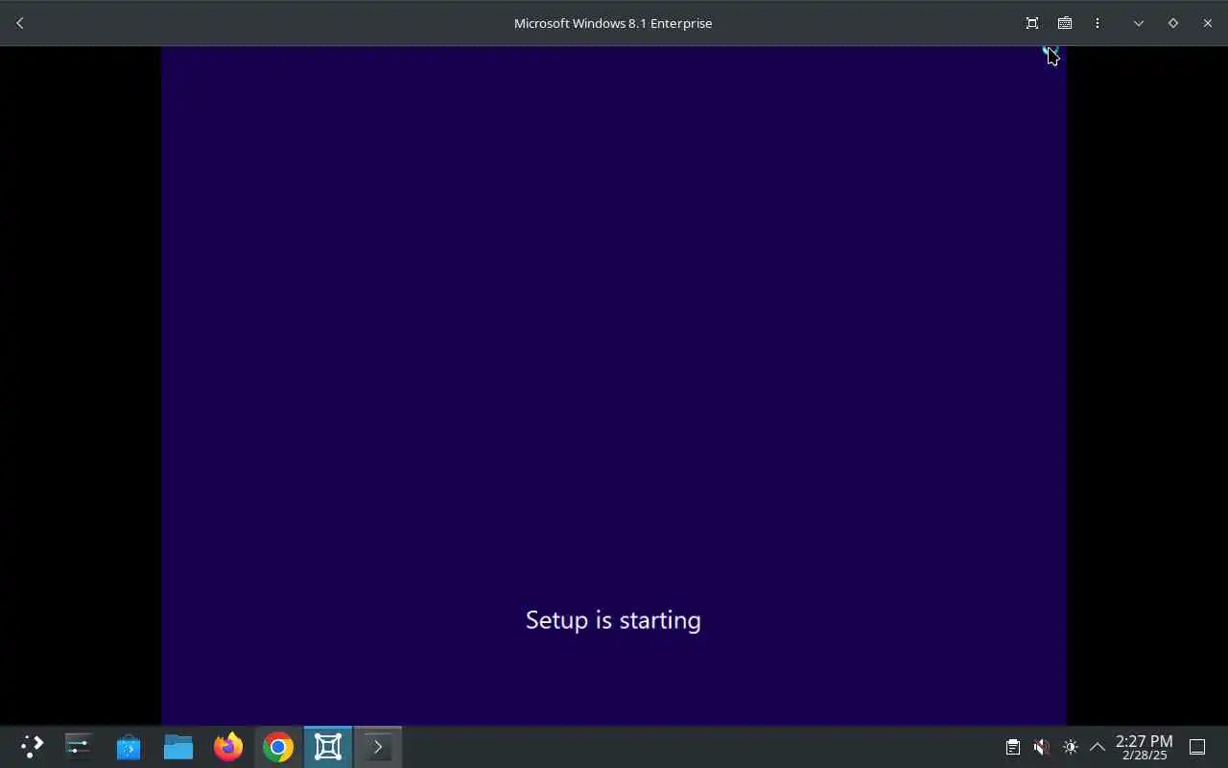This screenshot has width=1228, height=768.
Task: Open brightness settings in system tray
Action: [x=1071, y=747]
